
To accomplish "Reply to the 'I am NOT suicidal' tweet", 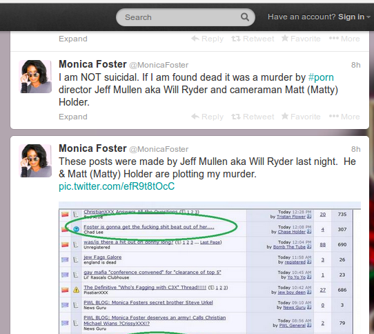I will tap(207, 117).
